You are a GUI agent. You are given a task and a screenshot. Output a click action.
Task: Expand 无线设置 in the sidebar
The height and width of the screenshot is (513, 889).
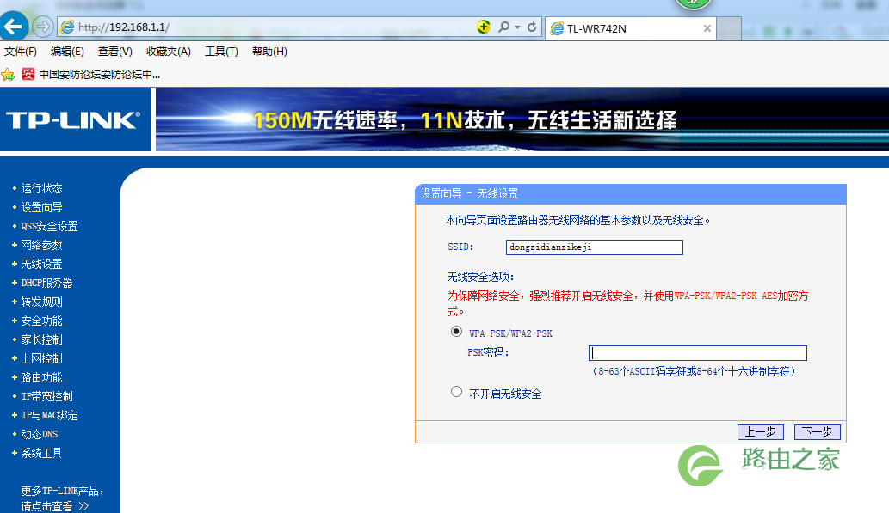click(x=41, y=264)
